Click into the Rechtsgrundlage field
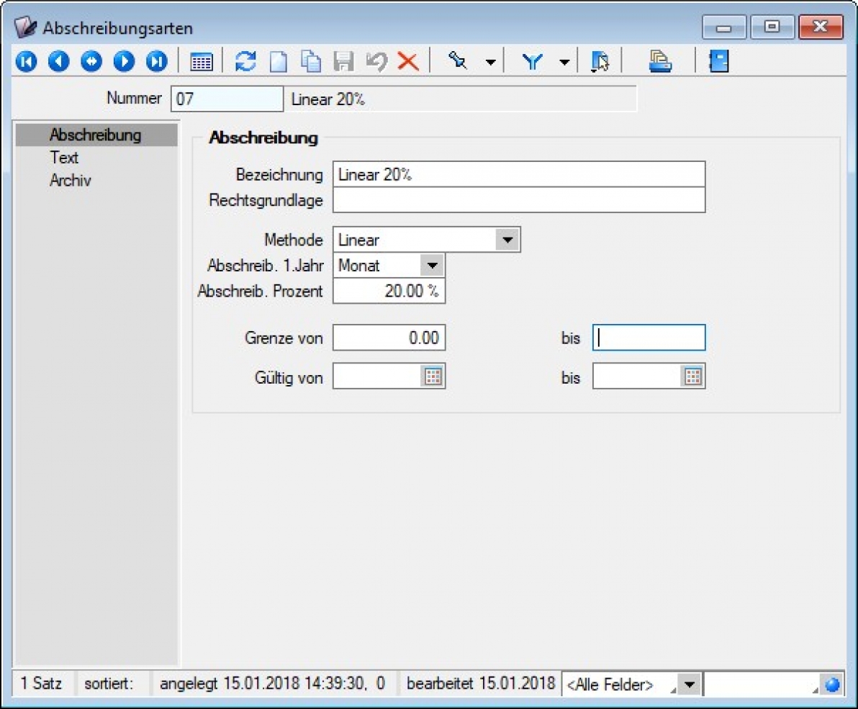The image size is (858, 709). [519, 200]
